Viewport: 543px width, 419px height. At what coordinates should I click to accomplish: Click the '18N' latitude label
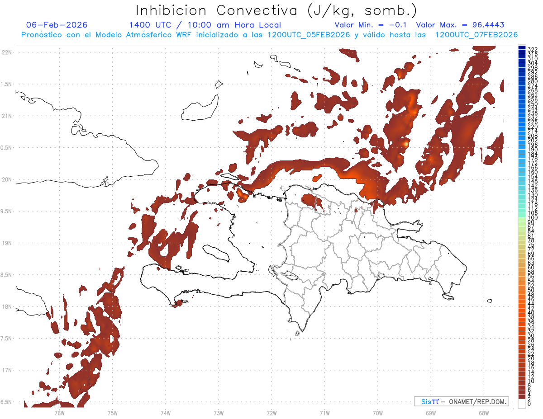click(7, 306)
